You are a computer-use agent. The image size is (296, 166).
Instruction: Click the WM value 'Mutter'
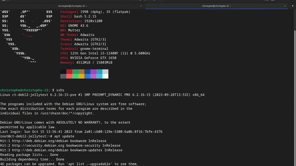coord(74,30)
